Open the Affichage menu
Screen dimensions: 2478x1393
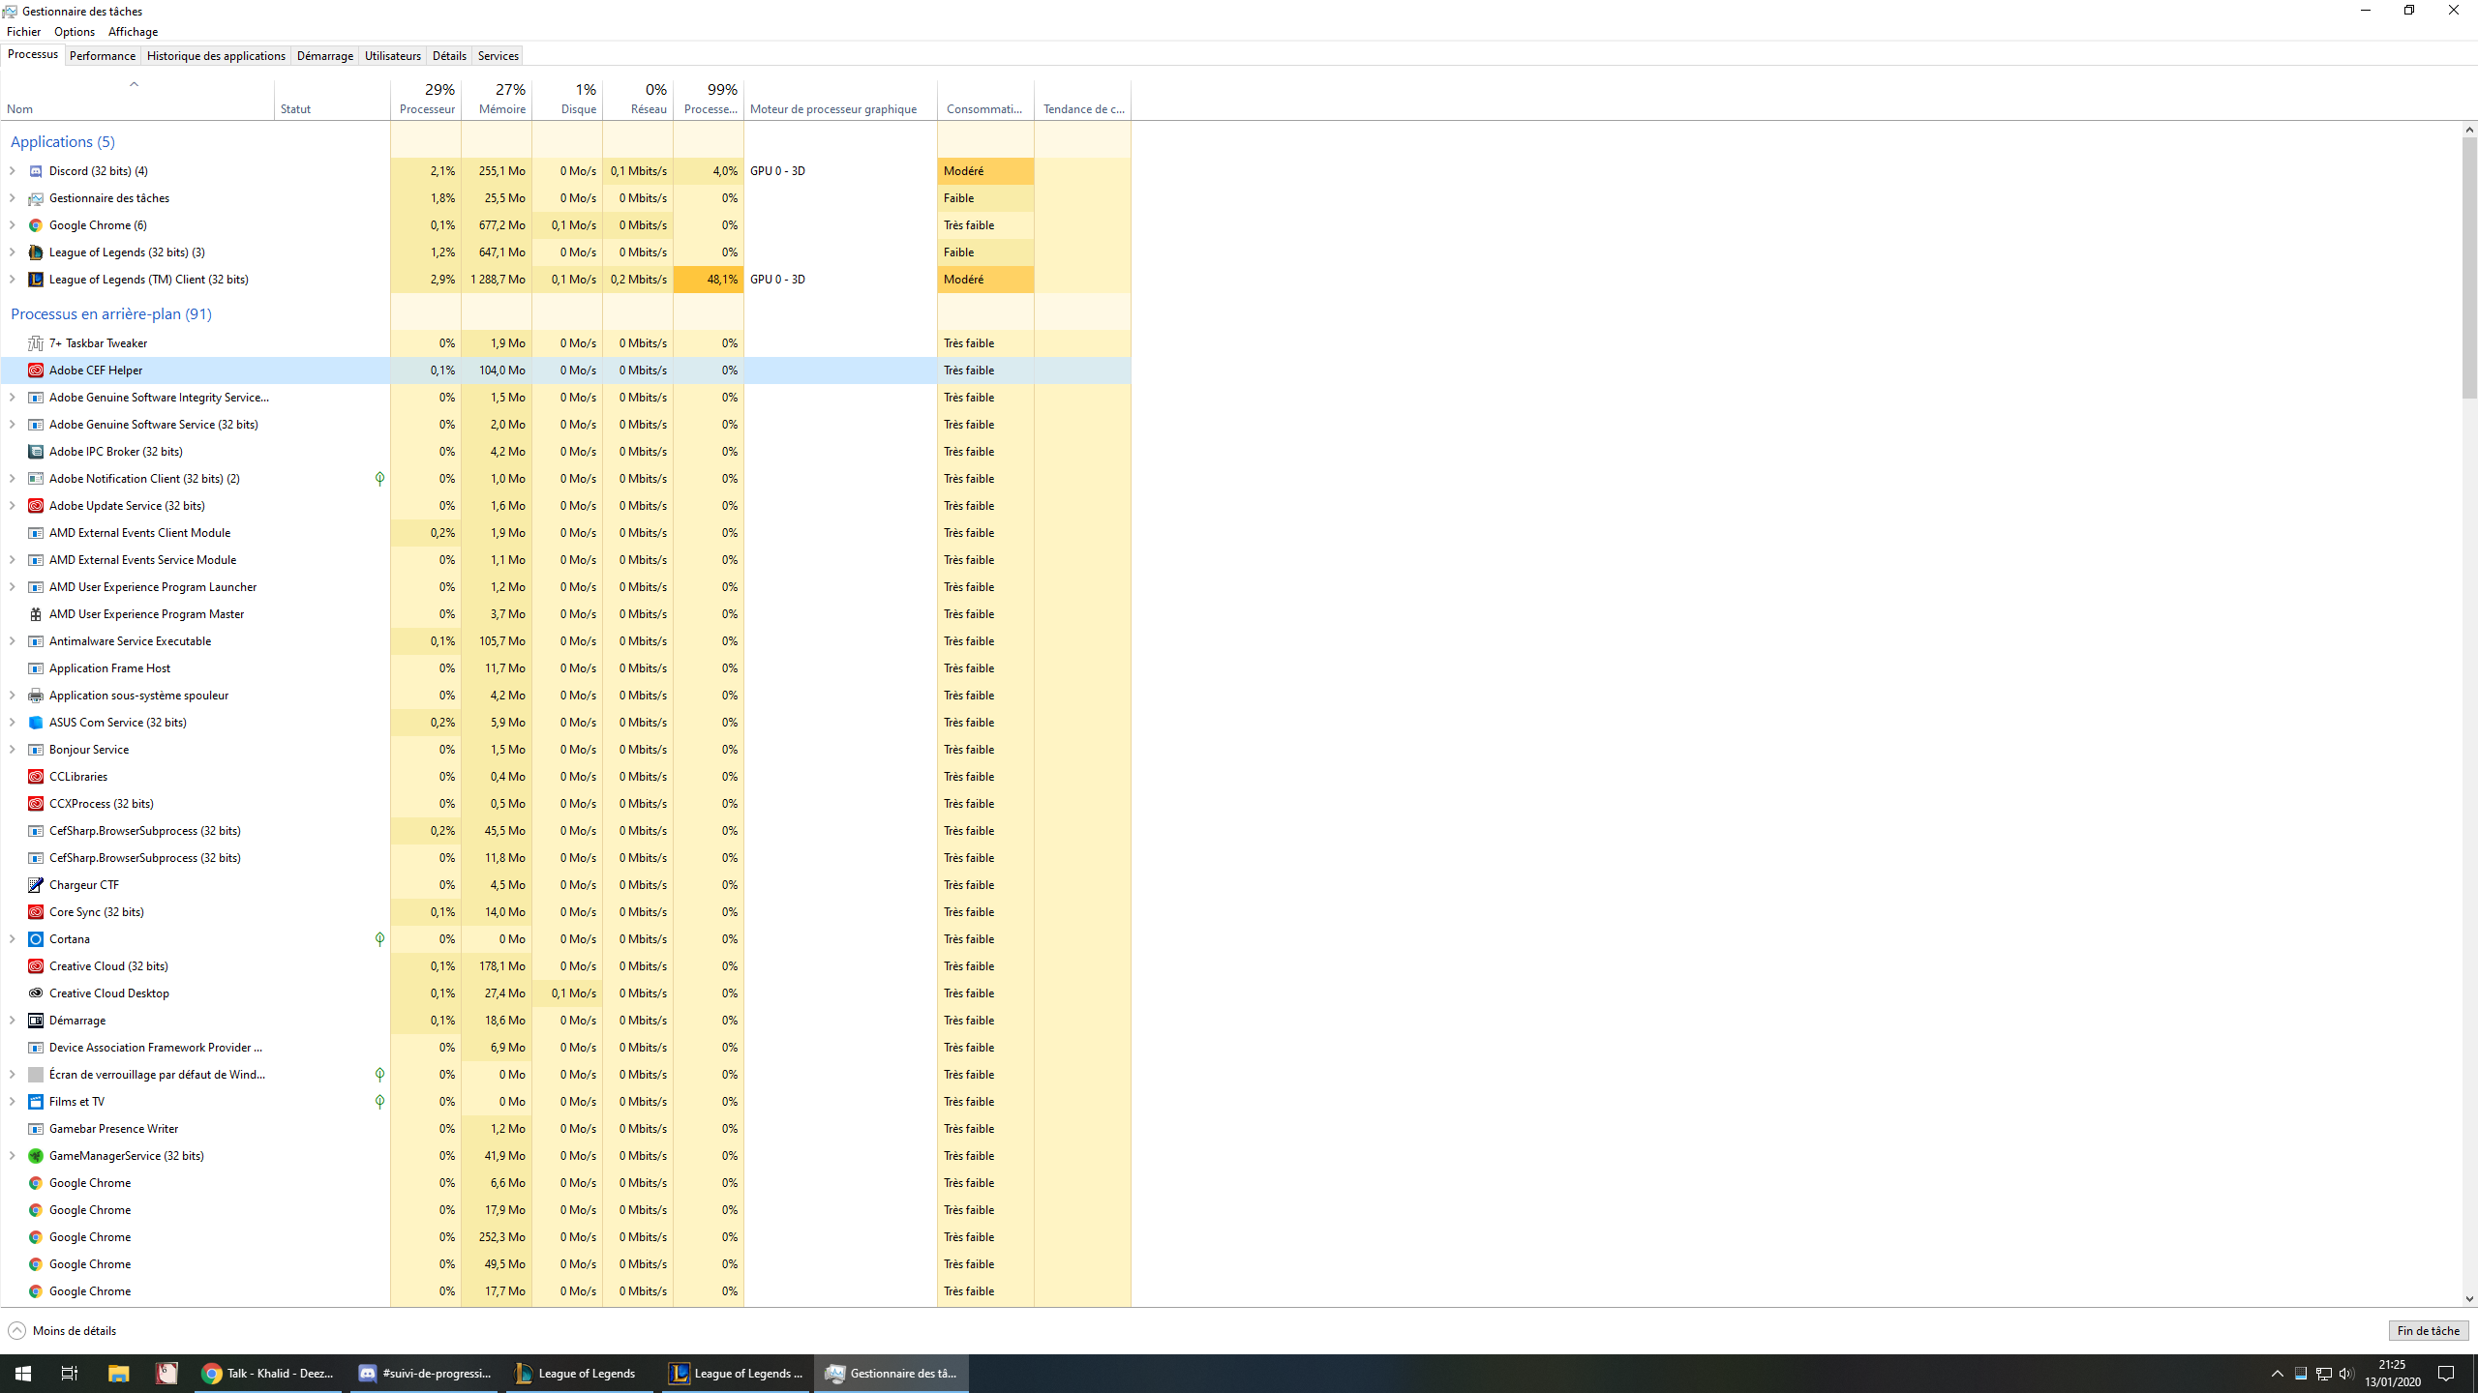click(133, 32)
